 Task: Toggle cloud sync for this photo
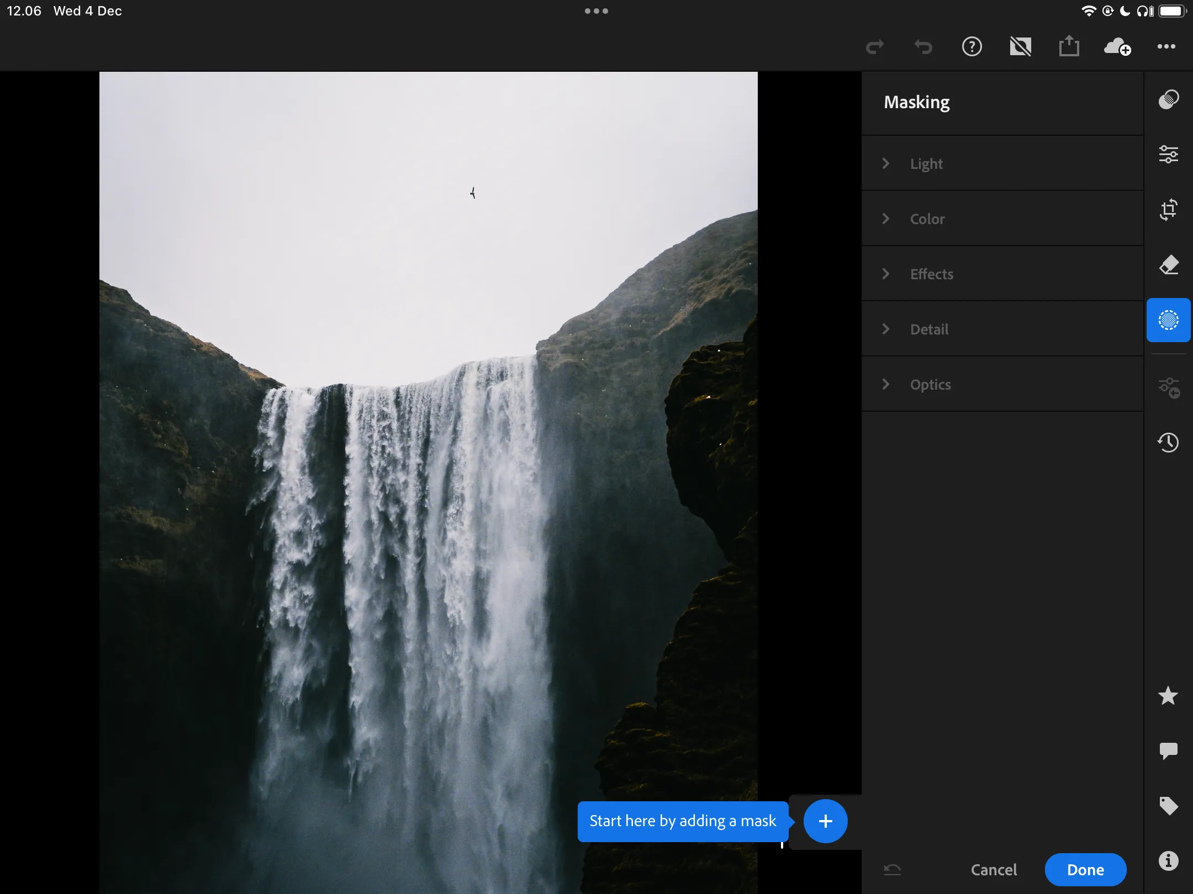pos(1117,46)
